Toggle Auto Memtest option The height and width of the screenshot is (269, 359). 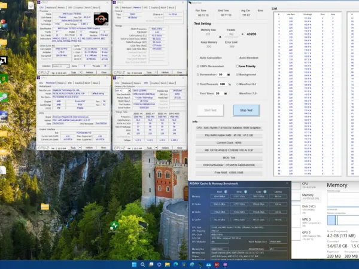point(237,57)
